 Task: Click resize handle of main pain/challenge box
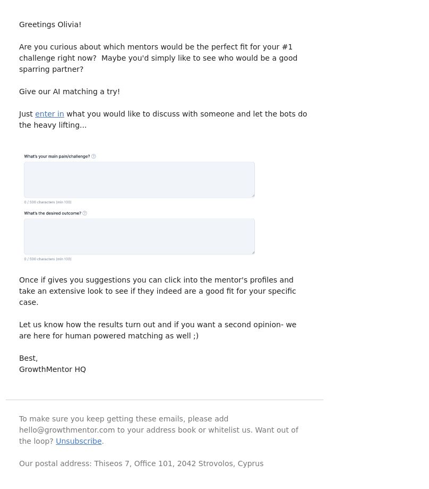pyautogui.click(x=253, y=196)
